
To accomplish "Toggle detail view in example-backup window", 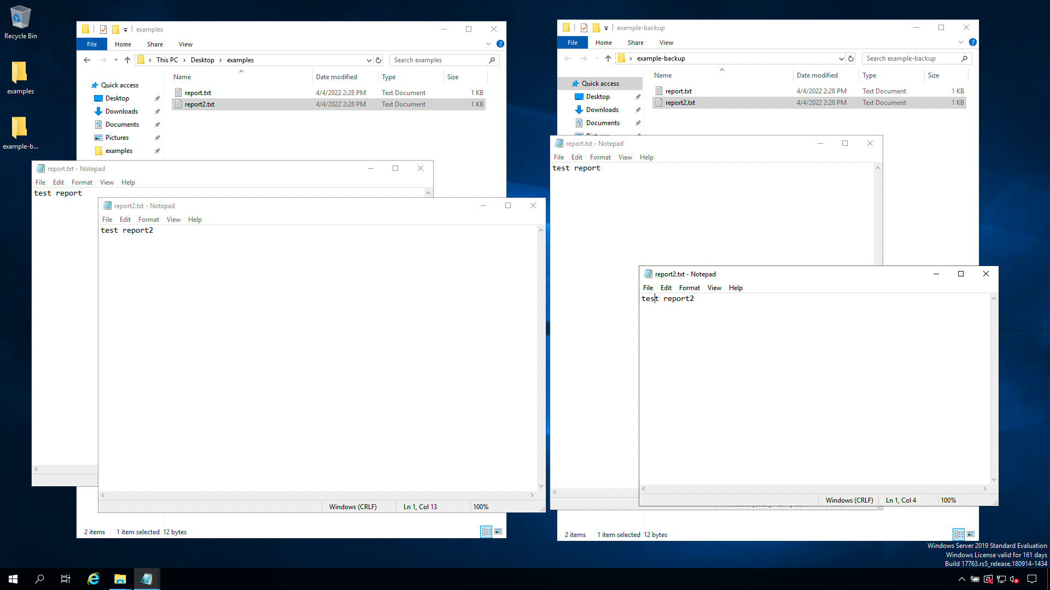I will tap(959, 533).
